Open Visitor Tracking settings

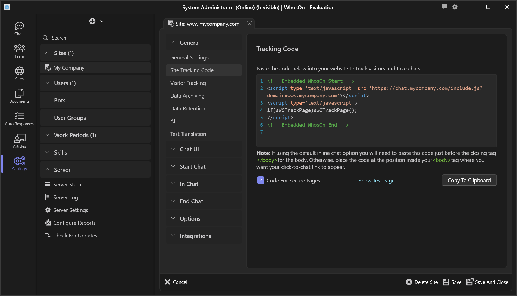click(204, 83)
